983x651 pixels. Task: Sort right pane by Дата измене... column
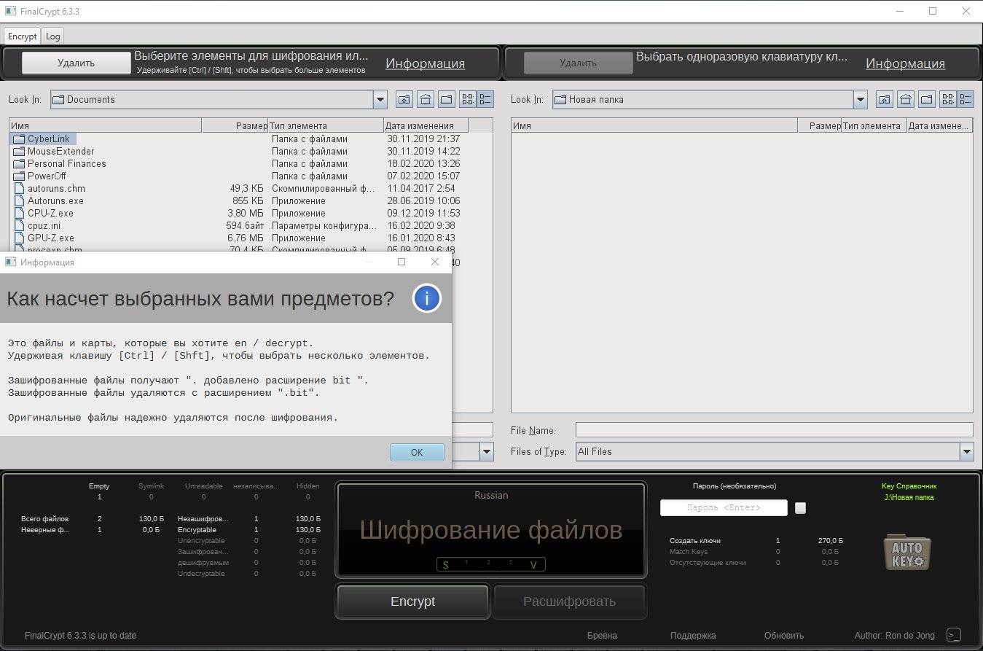click(939, 125)
